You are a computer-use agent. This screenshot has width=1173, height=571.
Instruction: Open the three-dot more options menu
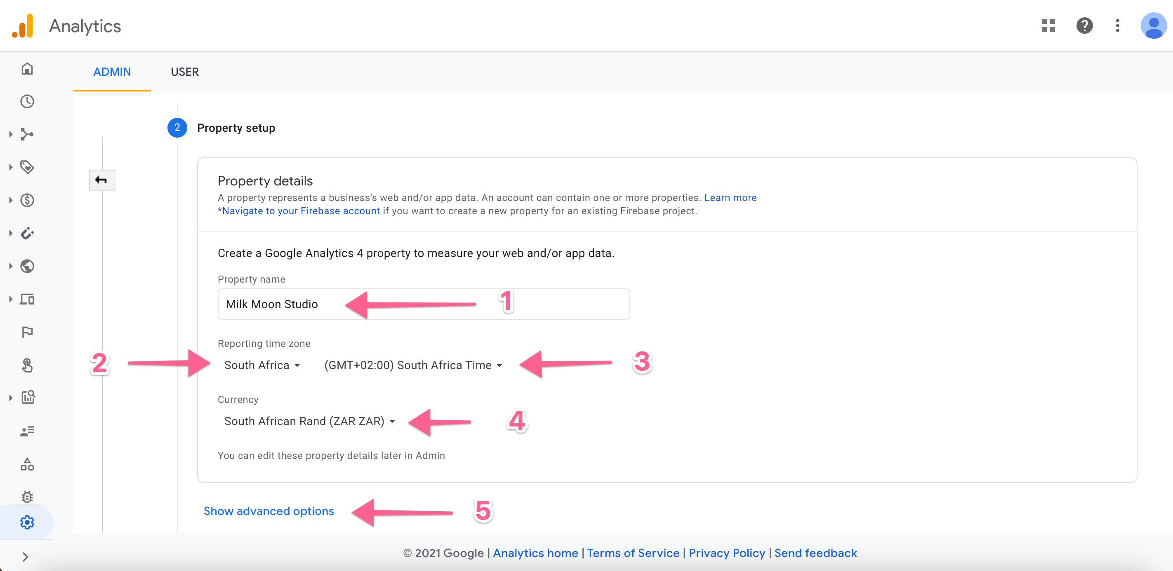point(1117,26)
